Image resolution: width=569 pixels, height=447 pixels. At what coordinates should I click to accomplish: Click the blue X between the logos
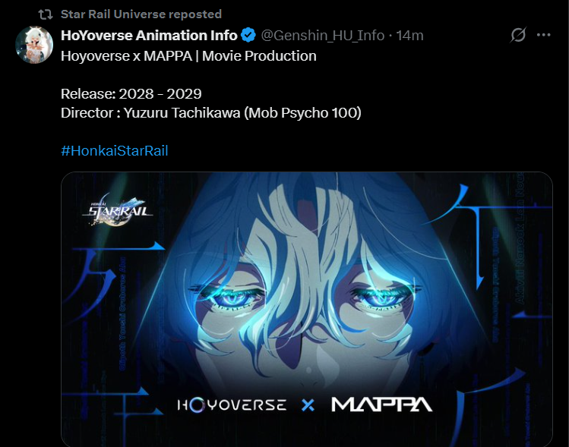click(x=308, y=405)
